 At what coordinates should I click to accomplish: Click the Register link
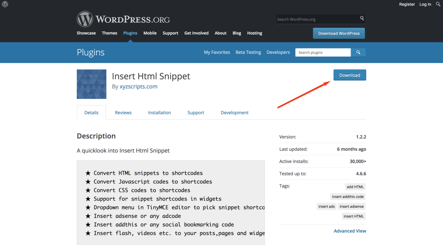point(407,4)
